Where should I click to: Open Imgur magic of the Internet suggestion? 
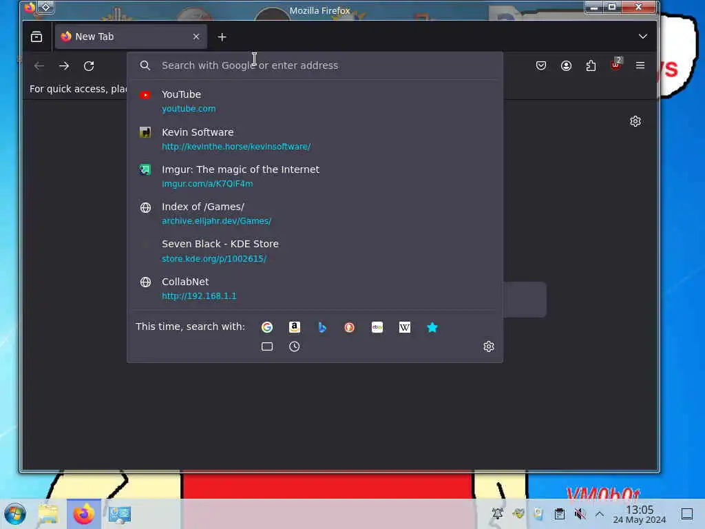[315, 176]
